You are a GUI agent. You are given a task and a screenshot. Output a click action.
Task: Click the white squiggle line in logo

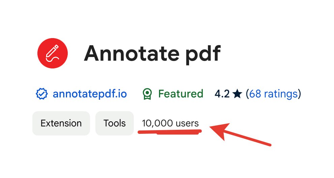(54, 60)
